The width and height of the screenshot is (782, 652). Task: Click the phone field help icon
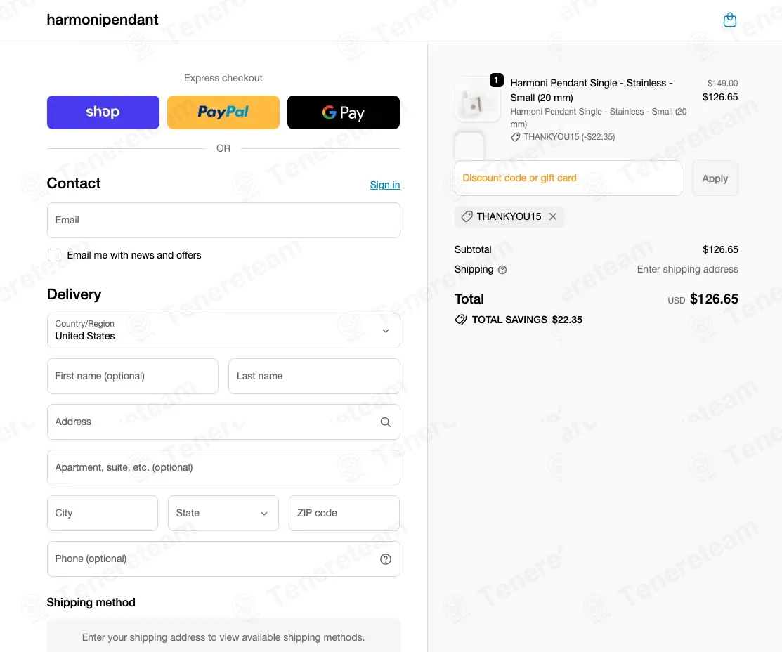(x=385, y=559)
